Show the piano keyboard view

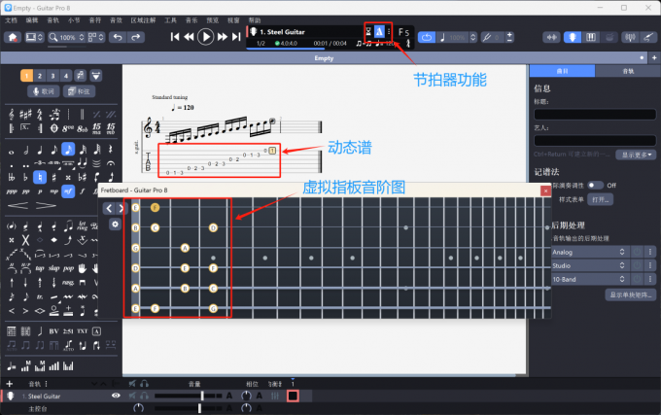tap(591, 38)
